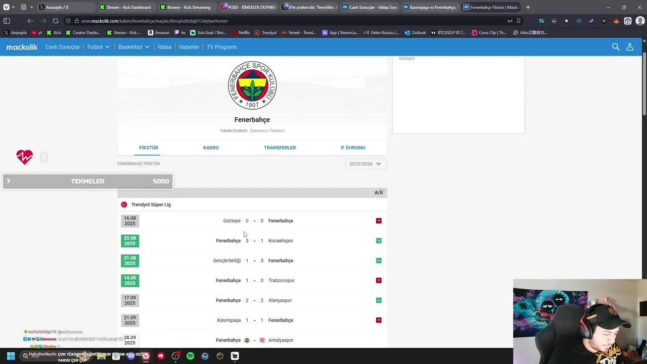Switch to the Anasayfa / X tab

pos(66,7)
